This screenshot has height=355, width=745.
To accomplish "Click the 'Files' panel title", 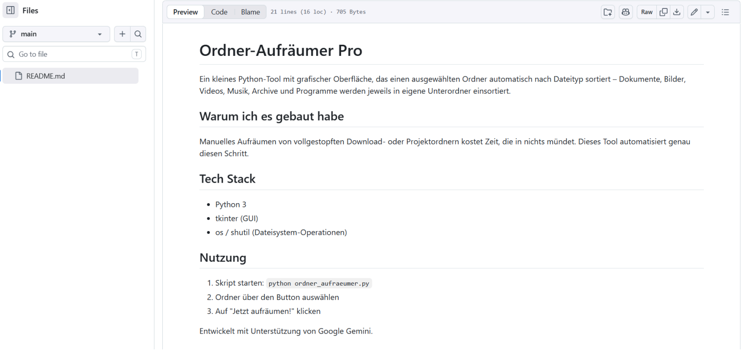I will coord(30,10).
